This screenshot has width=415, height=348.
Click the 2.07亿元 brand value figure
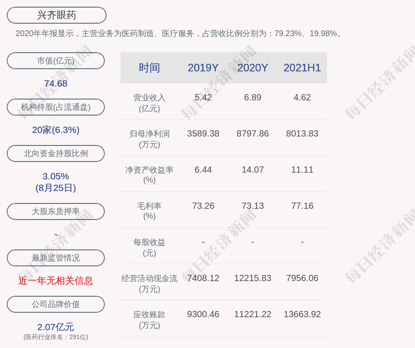pos(56,327)
